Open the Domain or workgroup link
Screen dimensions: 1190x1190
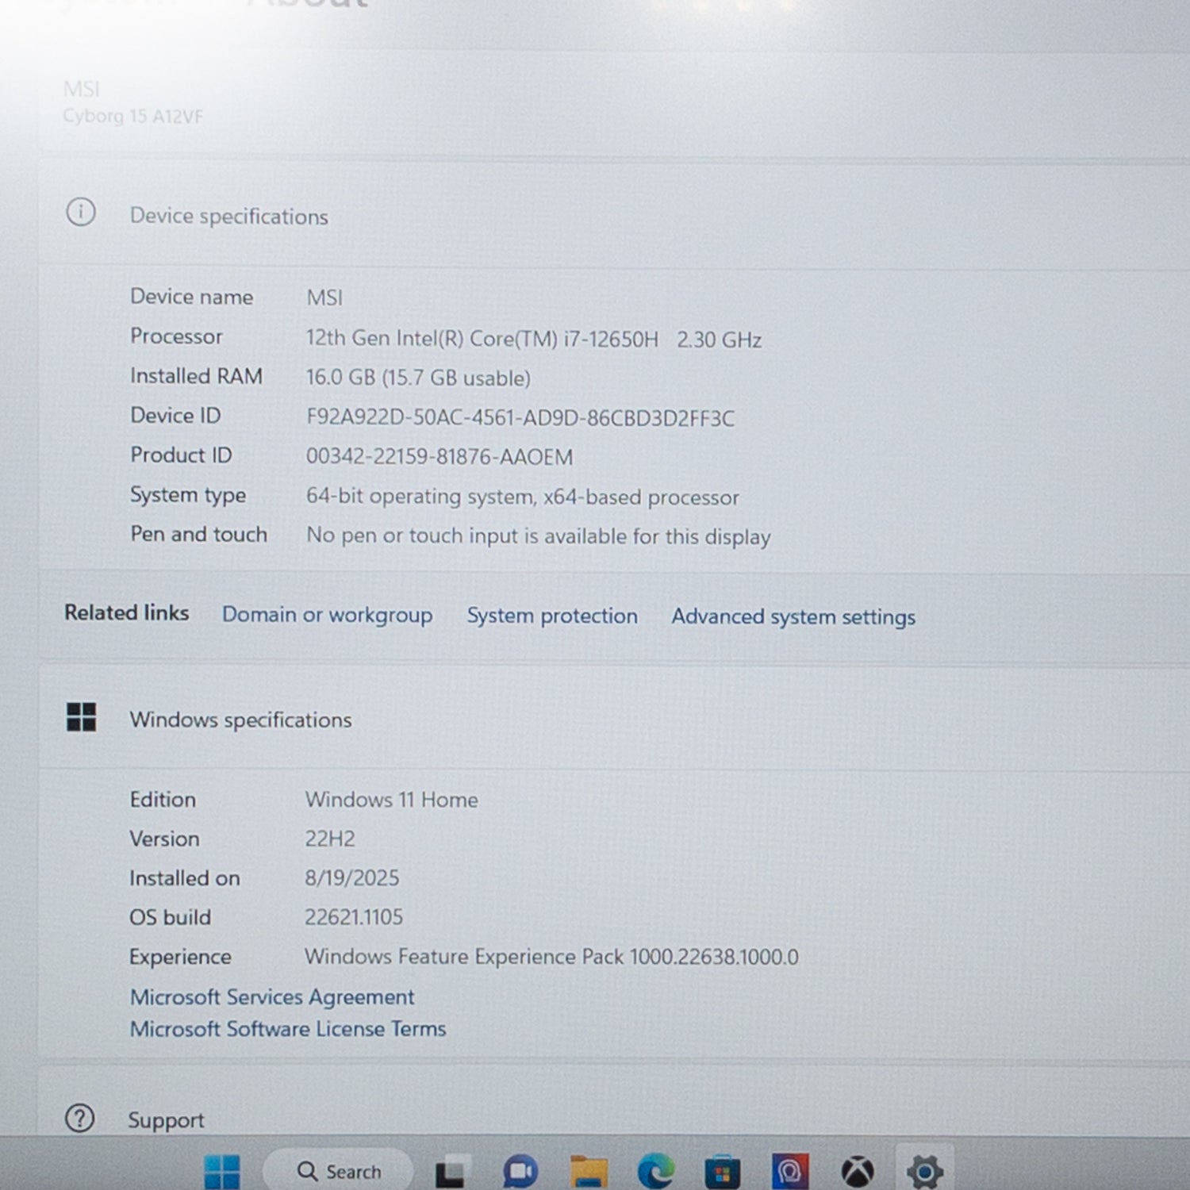tap(327, 615)
